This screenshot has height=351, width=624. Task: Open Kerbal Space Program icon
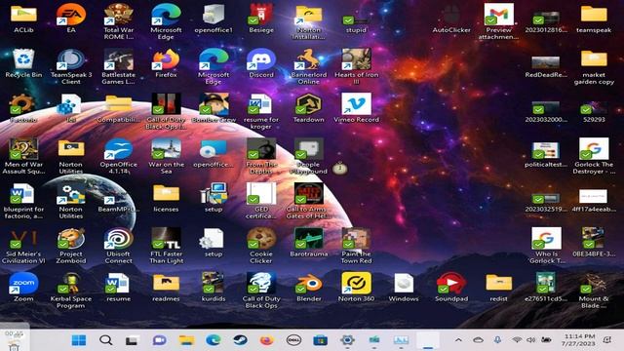pyautogui.click(x=71, y=284)
